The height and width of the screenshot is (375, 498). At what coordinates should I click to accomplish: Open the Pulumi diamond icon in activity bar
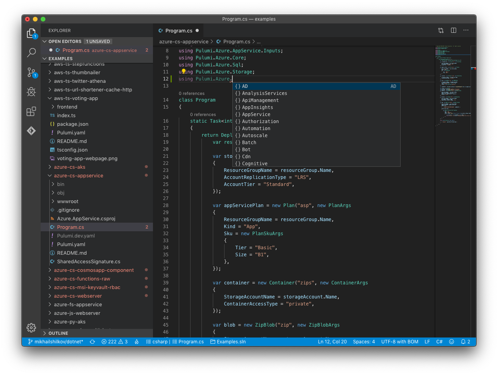(31, 131)
